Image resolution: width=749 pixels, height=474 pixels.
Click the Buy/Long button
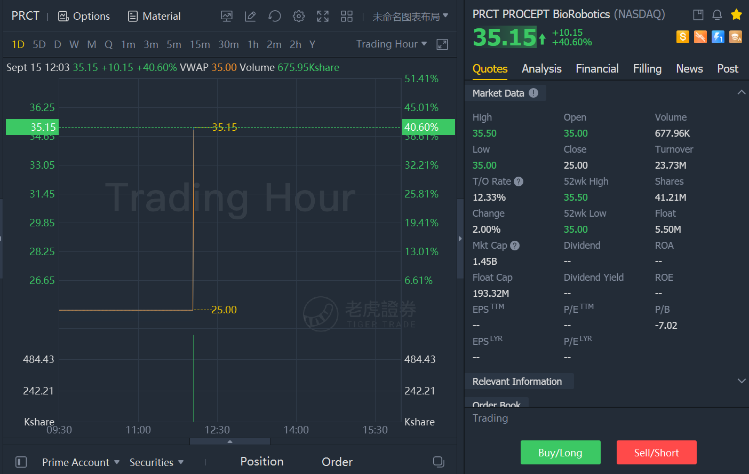561,453
